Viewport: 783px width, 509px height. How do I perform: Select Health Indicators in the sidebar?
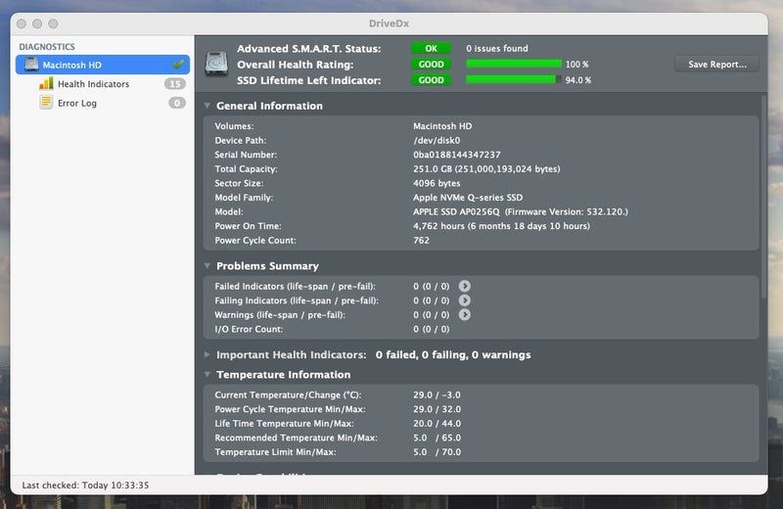pyautogui.click(x=103, y=84)
